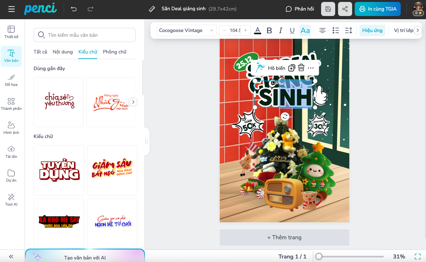Switch to the Nội dung tab
This screenshot has height=262, width=426.
click(63, 52)
